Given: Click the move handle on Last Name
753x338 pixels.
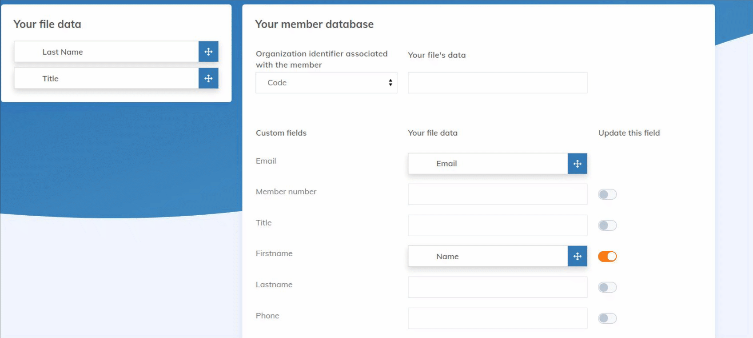Looking at the screenshot, I should coord(208,52).
